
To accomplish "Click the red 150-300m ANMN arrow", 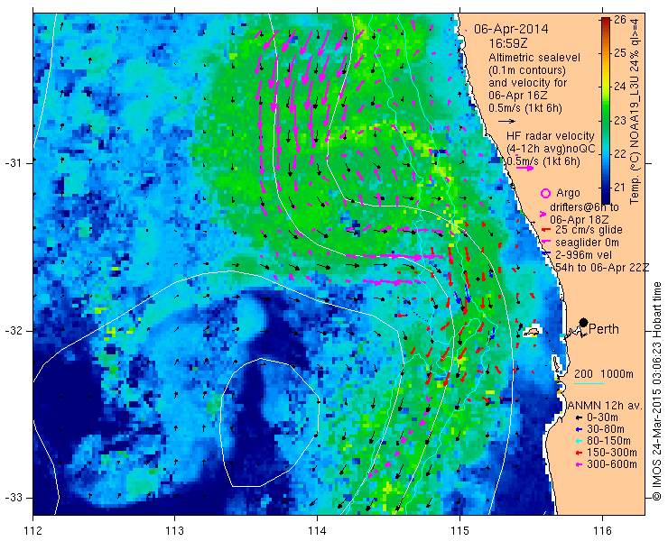I will (579, 453).
